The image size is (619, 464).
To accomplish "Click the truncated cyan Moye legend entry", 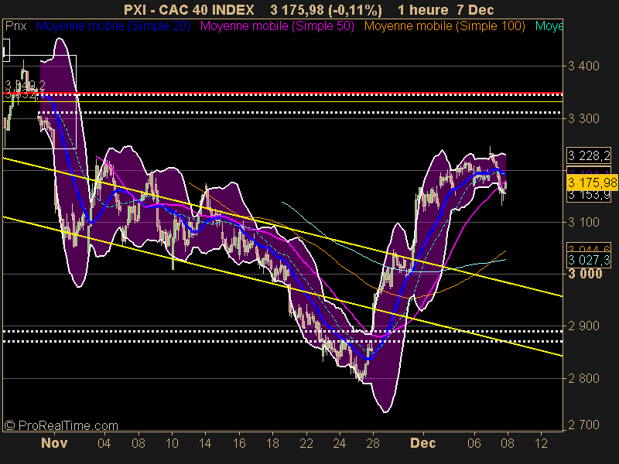I will click(x=549, y=26).
